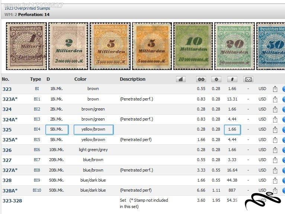Click share icon in row 327
The width and height of the screenshot is (285, 214).
click(275, 160)
